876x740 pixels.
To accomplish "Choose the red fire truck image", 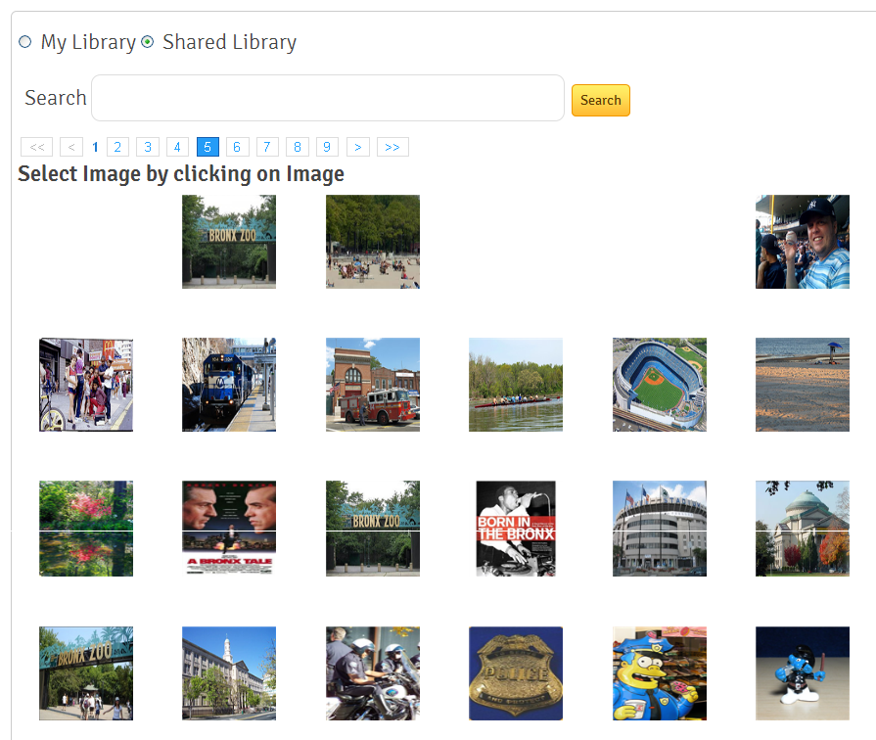I will (x=372, y=385).
